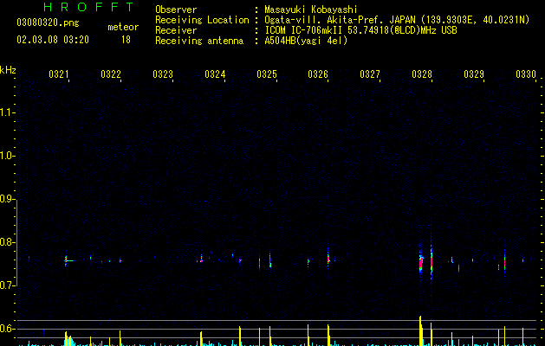Click the 1.1 kHz axis label
This screenshot has height=346, width=545.
pyautogui.click(x=7, y=112)
